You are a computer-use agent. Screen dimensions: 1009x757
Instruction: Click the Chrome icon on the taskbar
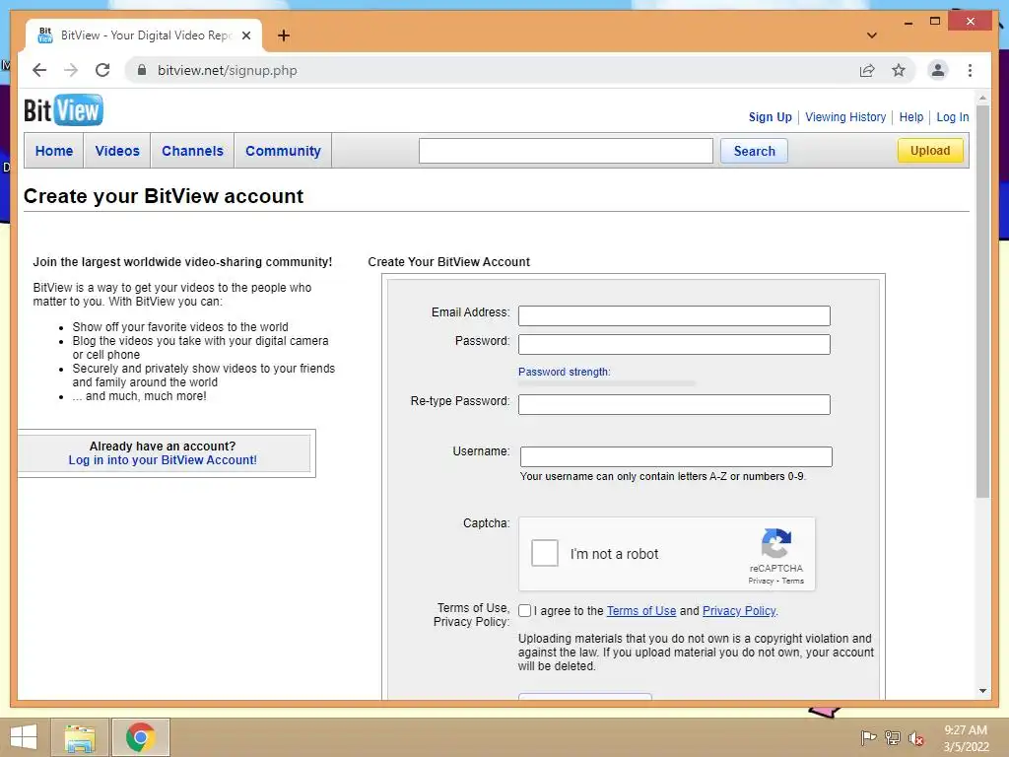[140, 737]
